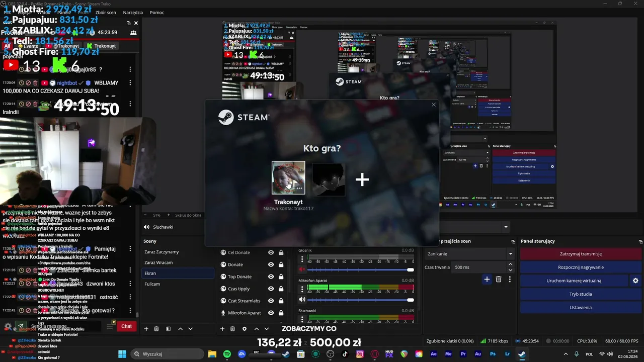The width and height of the screenshot is (644, 362).
Task: Click Rozpocznij nagrywanie button
Action: (x=581, y=267)
